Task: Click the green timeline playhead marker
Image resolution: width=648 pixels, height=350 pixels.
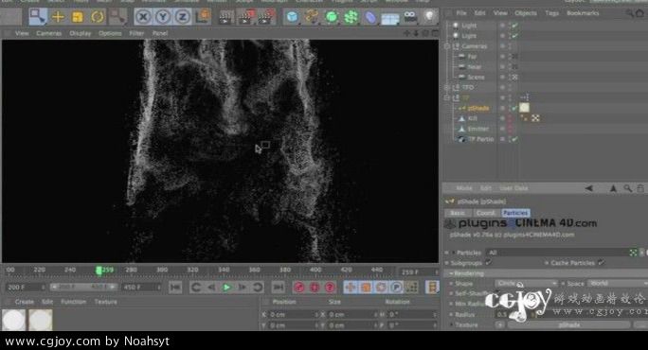Action: 99,271
